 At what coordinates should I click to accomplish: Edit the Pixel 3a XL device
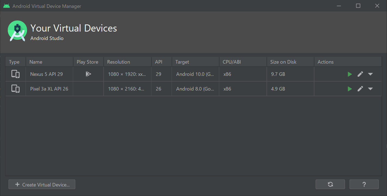tap(360, 89)
